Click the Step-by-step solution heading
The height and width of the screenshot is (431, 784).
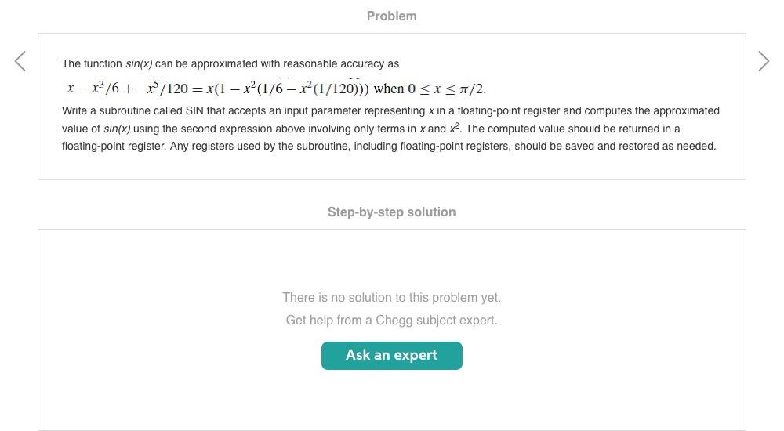coord(391,212)
